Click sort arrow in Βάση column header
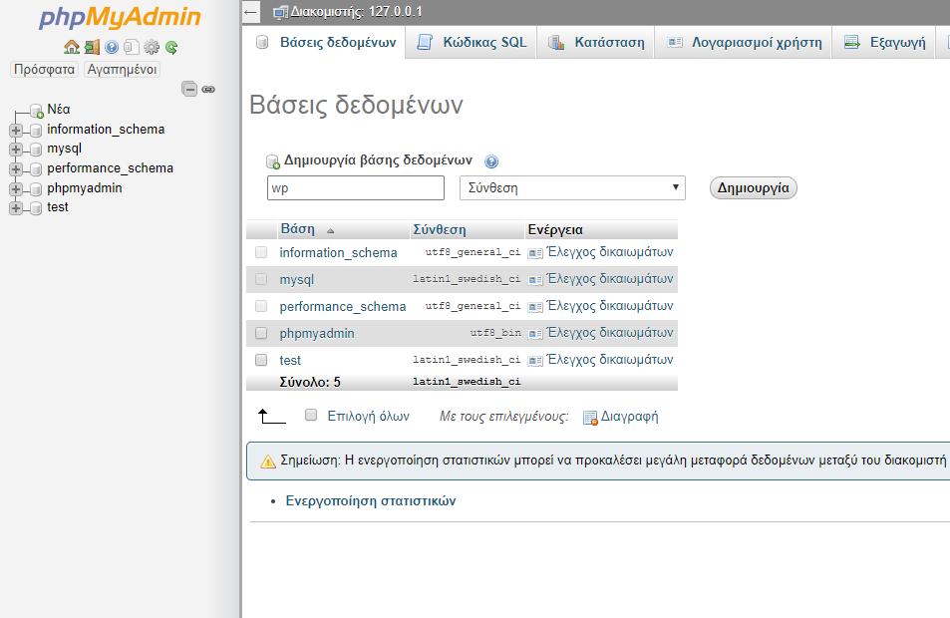The height and width of the screenshot is (618, 950). (330, 231)
